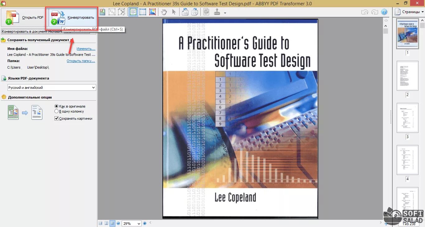Click the fit to height icon

(x=106, y=223)
